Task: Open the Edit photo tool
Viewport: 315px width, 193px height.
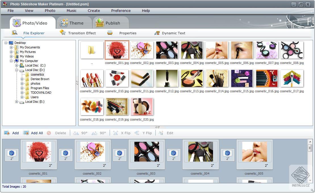Action: [x=166, y=133]
